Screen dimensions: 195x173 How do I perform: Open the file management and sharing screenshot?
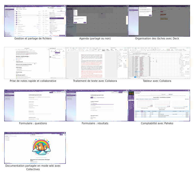point(35,21)
